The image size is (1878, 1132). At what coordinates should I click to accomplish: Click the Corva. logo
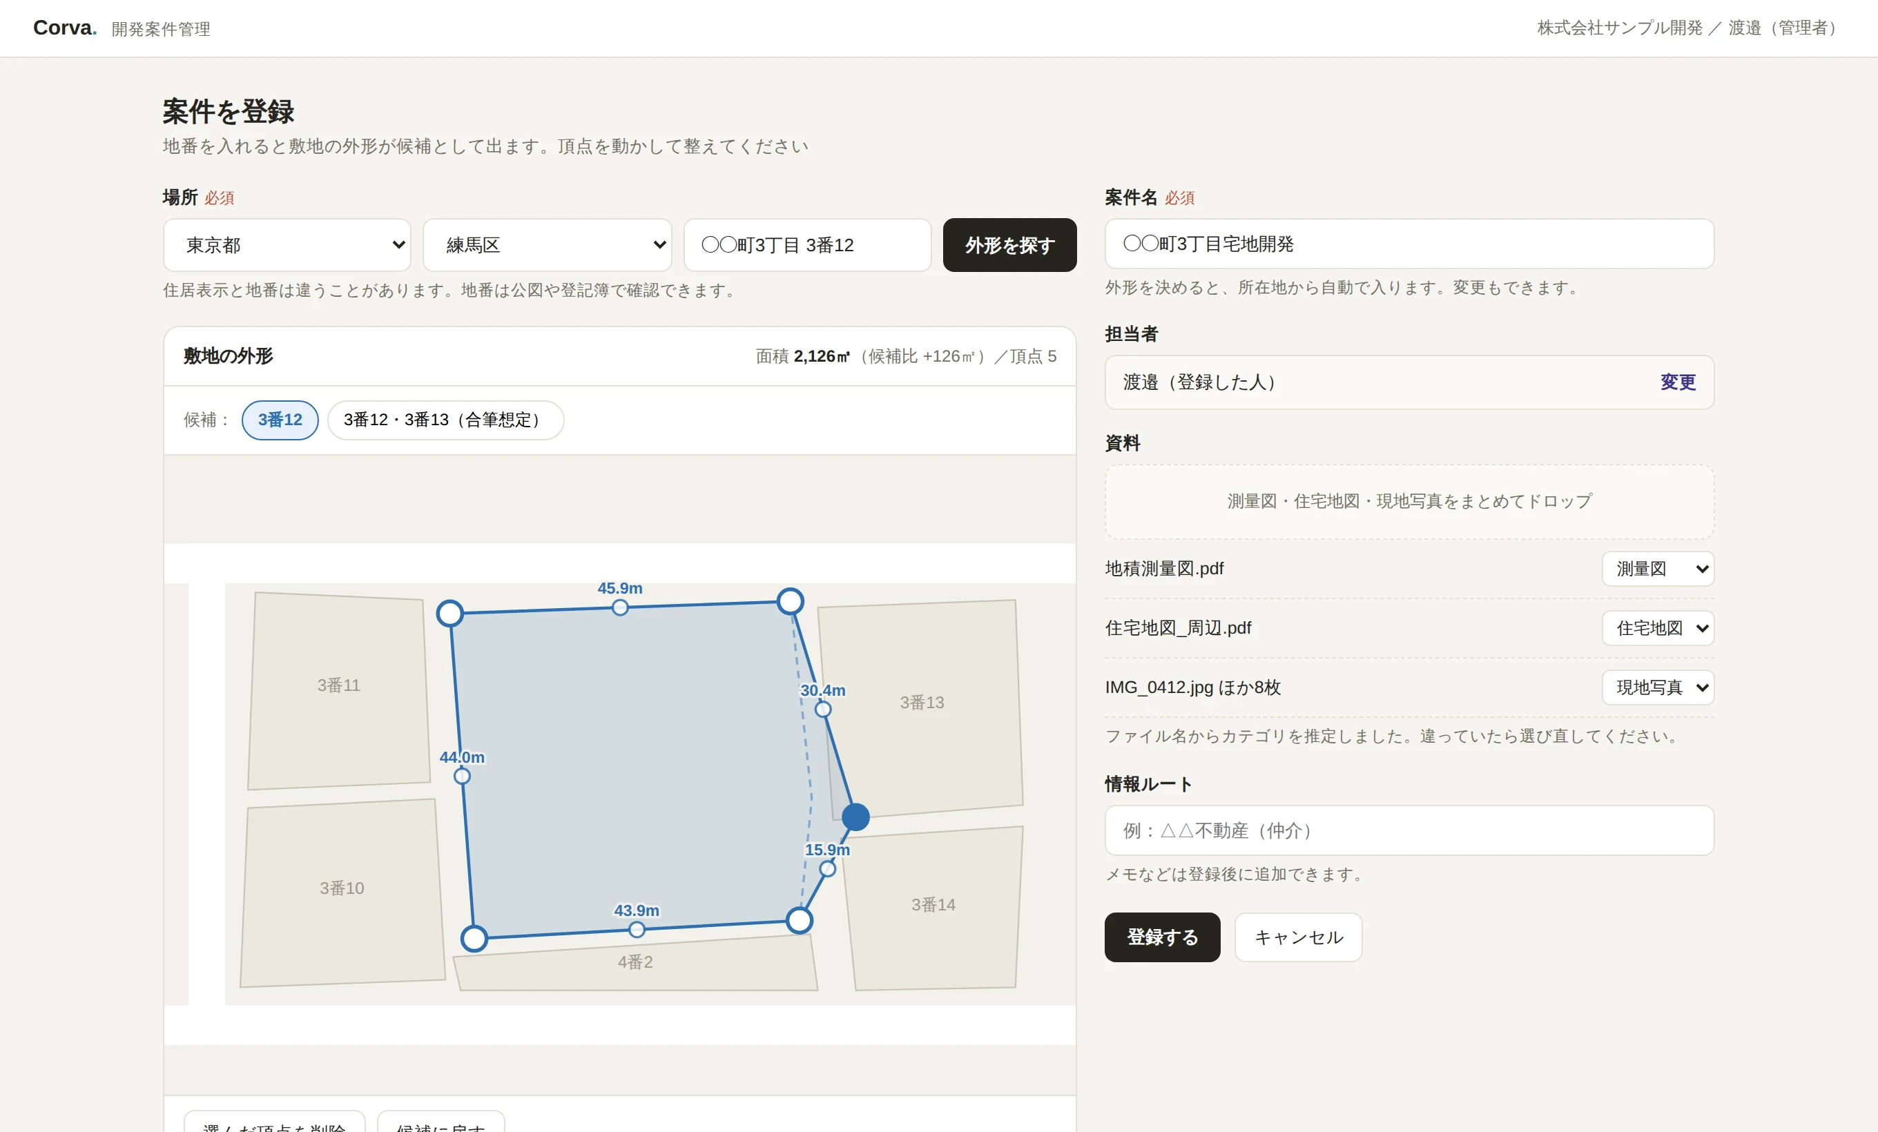[65, 28]
